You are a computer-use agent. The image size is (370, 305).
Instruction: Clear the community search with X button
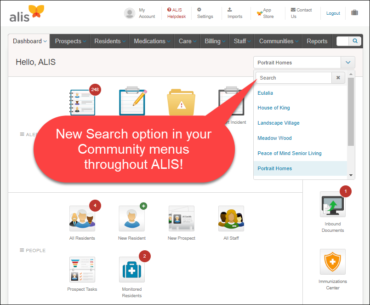click(338, 78)
